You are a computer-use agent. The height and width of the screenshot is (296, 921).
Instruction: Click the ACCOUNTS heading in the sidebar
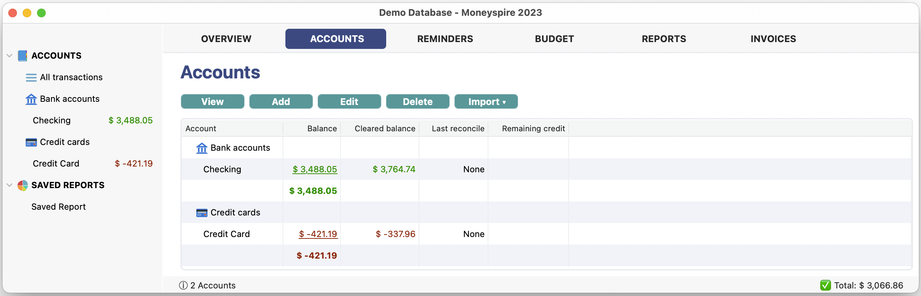point(57,56)
